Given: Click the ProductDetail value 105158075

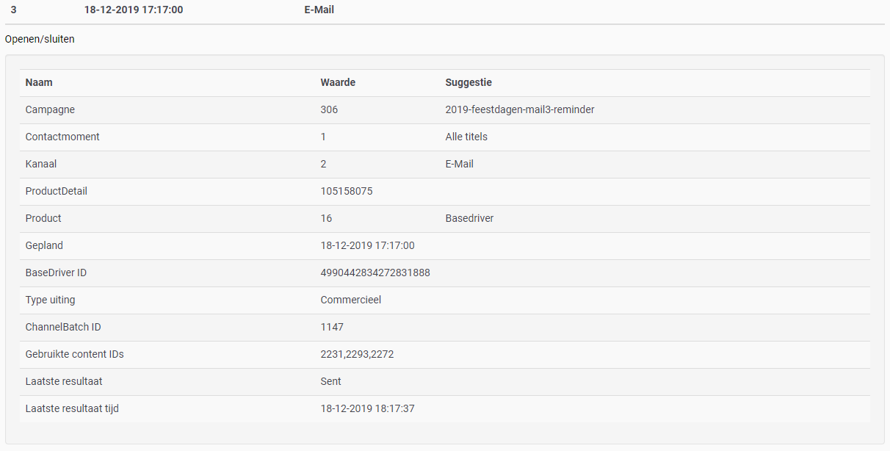Looking at the screenshot, I should point(347,192).
